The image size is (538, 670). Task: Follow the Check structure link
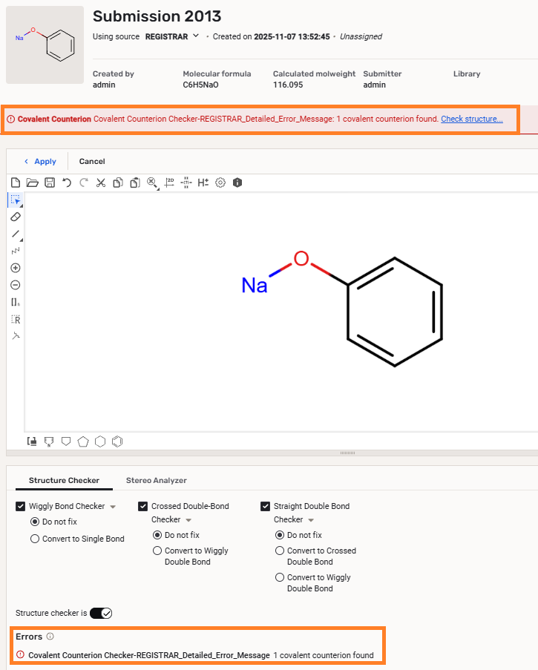[x=472, y=119]
